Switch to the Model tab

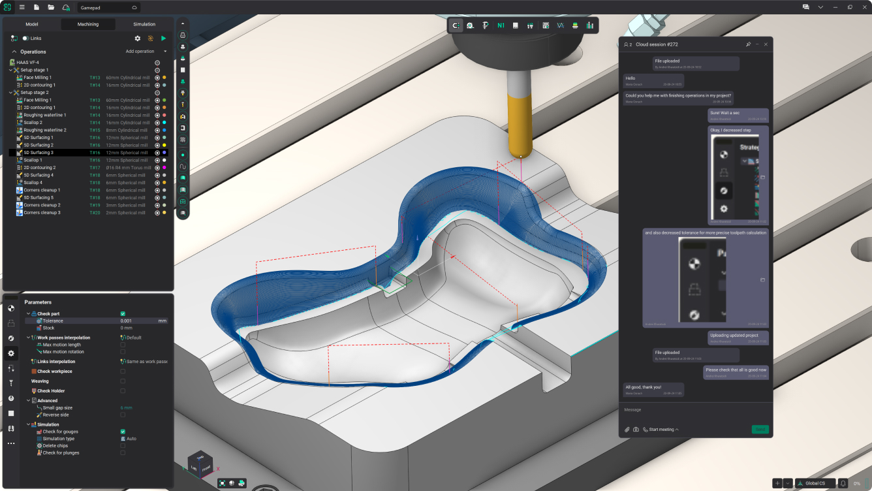coord(31,24)
